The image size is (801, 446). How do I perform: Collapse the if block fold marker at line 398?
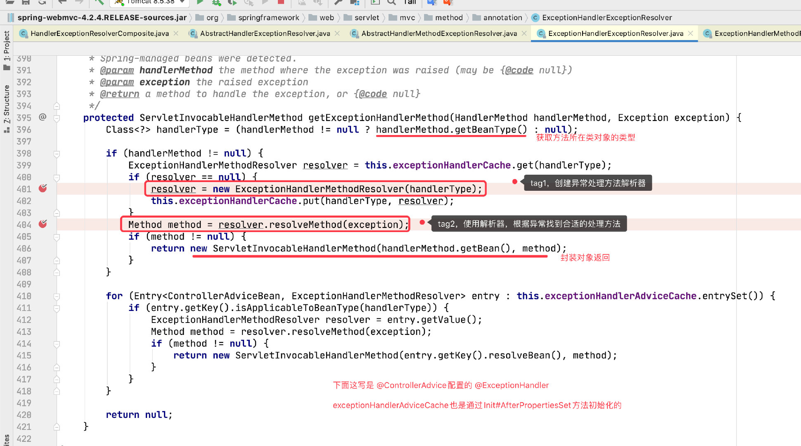tap(57, 154)
